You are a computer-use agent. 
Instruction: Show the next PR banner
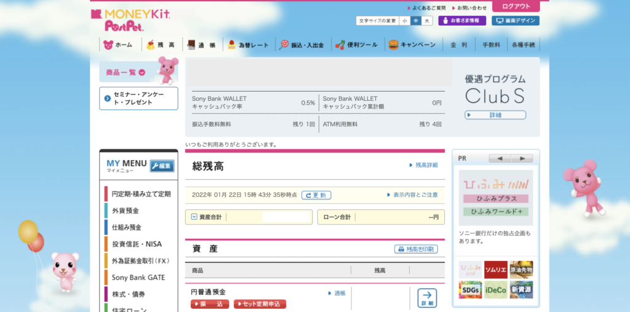[522, 158]
